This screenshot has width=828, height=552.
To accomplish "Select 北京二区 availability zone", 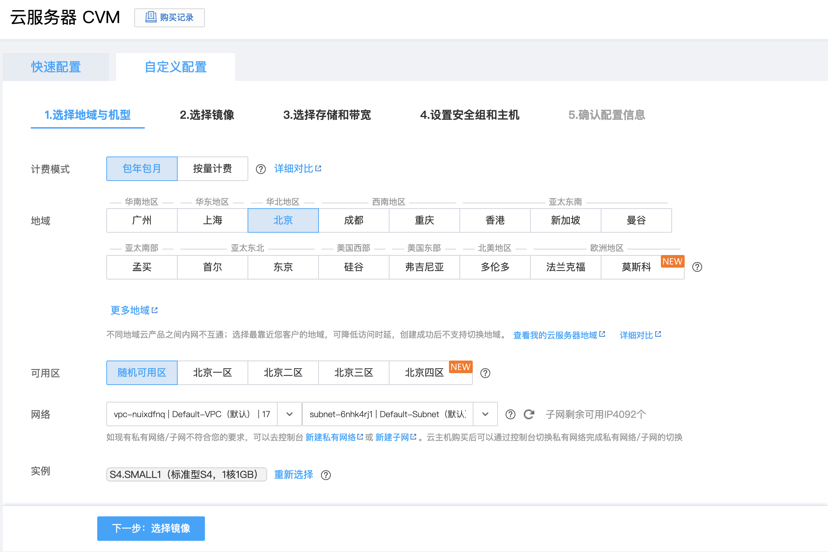I will pyautogui.click(x=283, y=373).
